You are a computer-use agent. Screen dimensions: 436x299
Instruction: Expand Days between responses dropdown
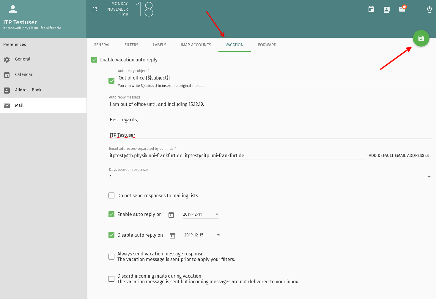tap(270, 177)
